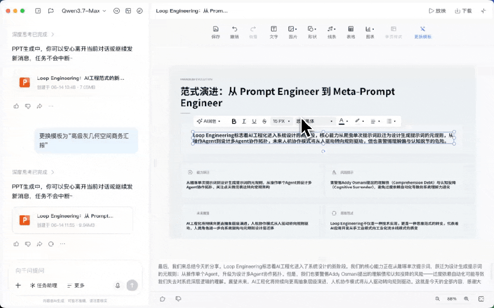494x308 pixels.
Task: Click the microphone voice input icon
Action: 118,285
